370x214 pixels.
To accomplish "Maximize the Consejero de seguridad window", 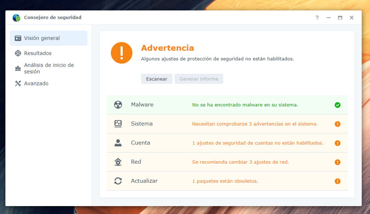I will pyautogui.click(x=340, y=18).
